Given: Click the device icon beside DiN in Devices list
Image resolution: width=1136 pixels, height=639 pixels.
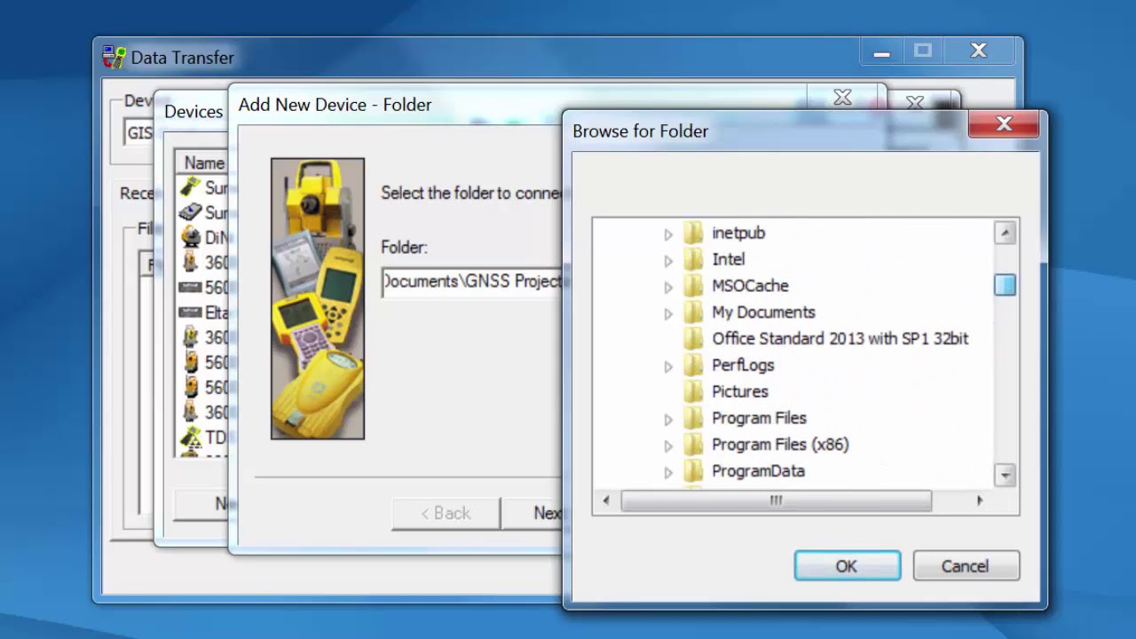Looking at the screenshot, I should (x=190, y=237).
